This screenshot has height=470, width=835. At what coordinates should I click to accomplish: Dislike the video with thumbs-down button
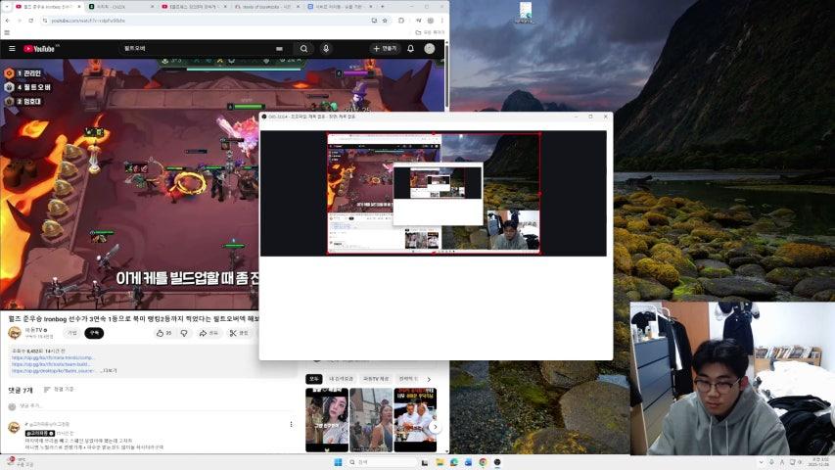[x=183, y=333]
